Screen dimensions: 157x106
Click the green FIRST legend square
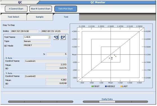tap(92, 86)
